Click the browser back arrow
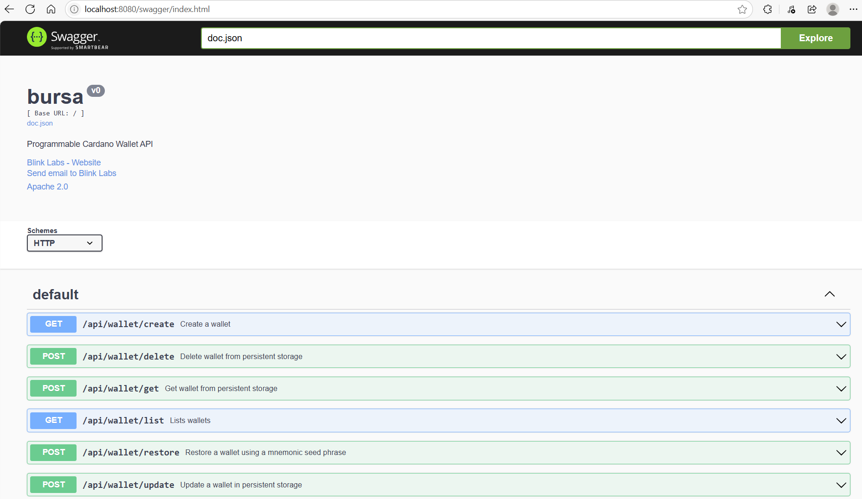 tap(9, 9)
